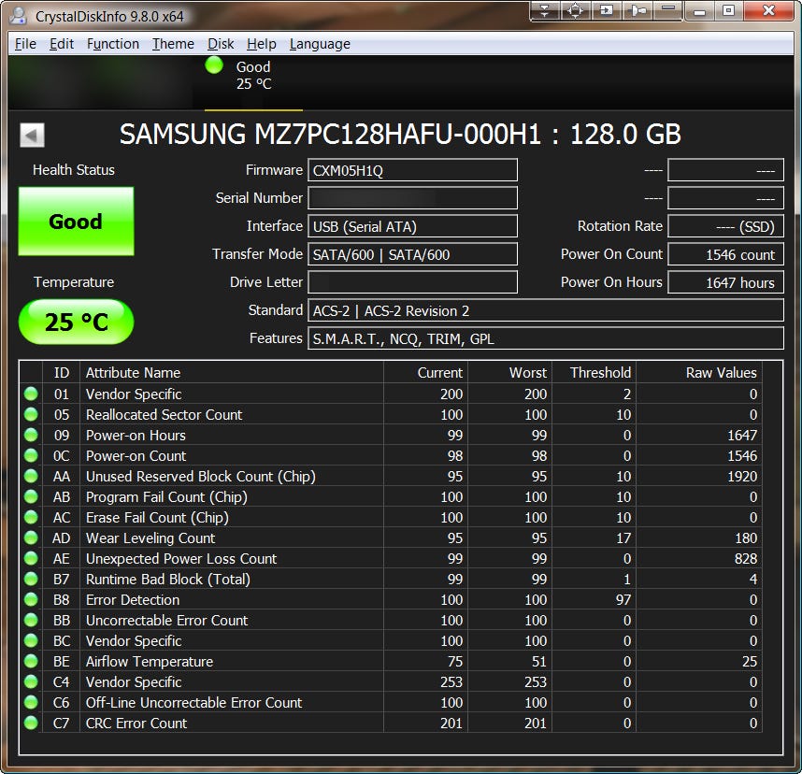Screen dimensions: 802x774
Task: Click the Power On Hours value 1647 hours
Action: [x=725, y=282]
